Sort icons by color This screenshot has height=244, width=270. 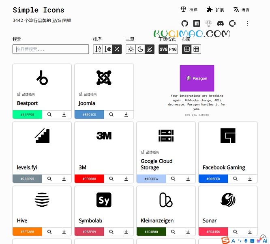[107, 49]
